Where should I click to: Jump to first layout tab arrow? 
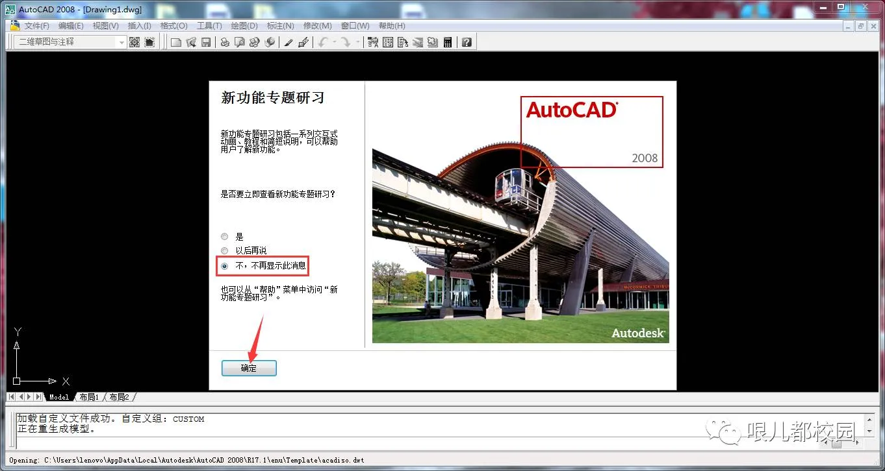12,396
